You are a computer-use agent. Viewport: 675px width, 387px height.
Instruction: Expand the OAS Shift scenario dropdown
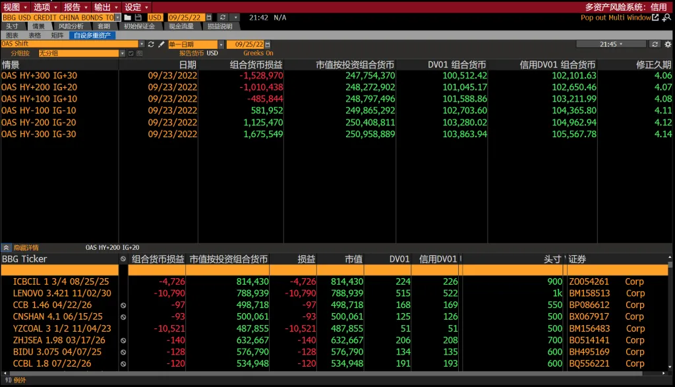142,44
